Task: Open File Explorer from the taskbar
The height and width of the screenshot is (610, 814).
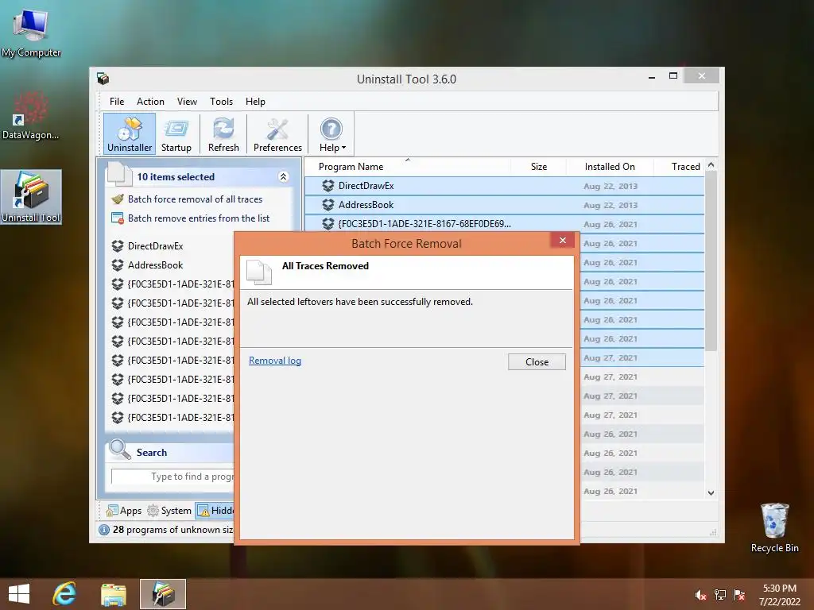Action: [x=113, y=594]
